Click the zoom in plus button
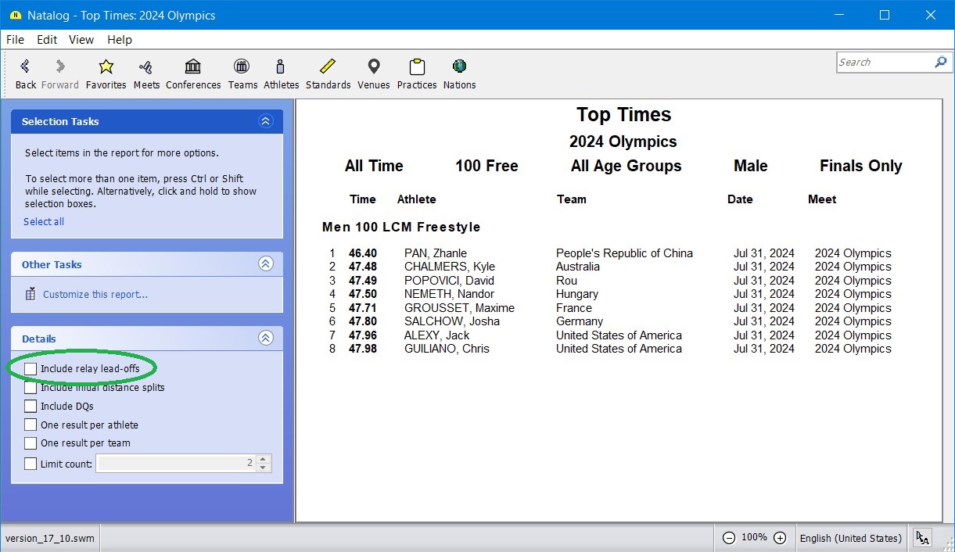The width and height of the screenshot is (955, 552). (780, 538)
